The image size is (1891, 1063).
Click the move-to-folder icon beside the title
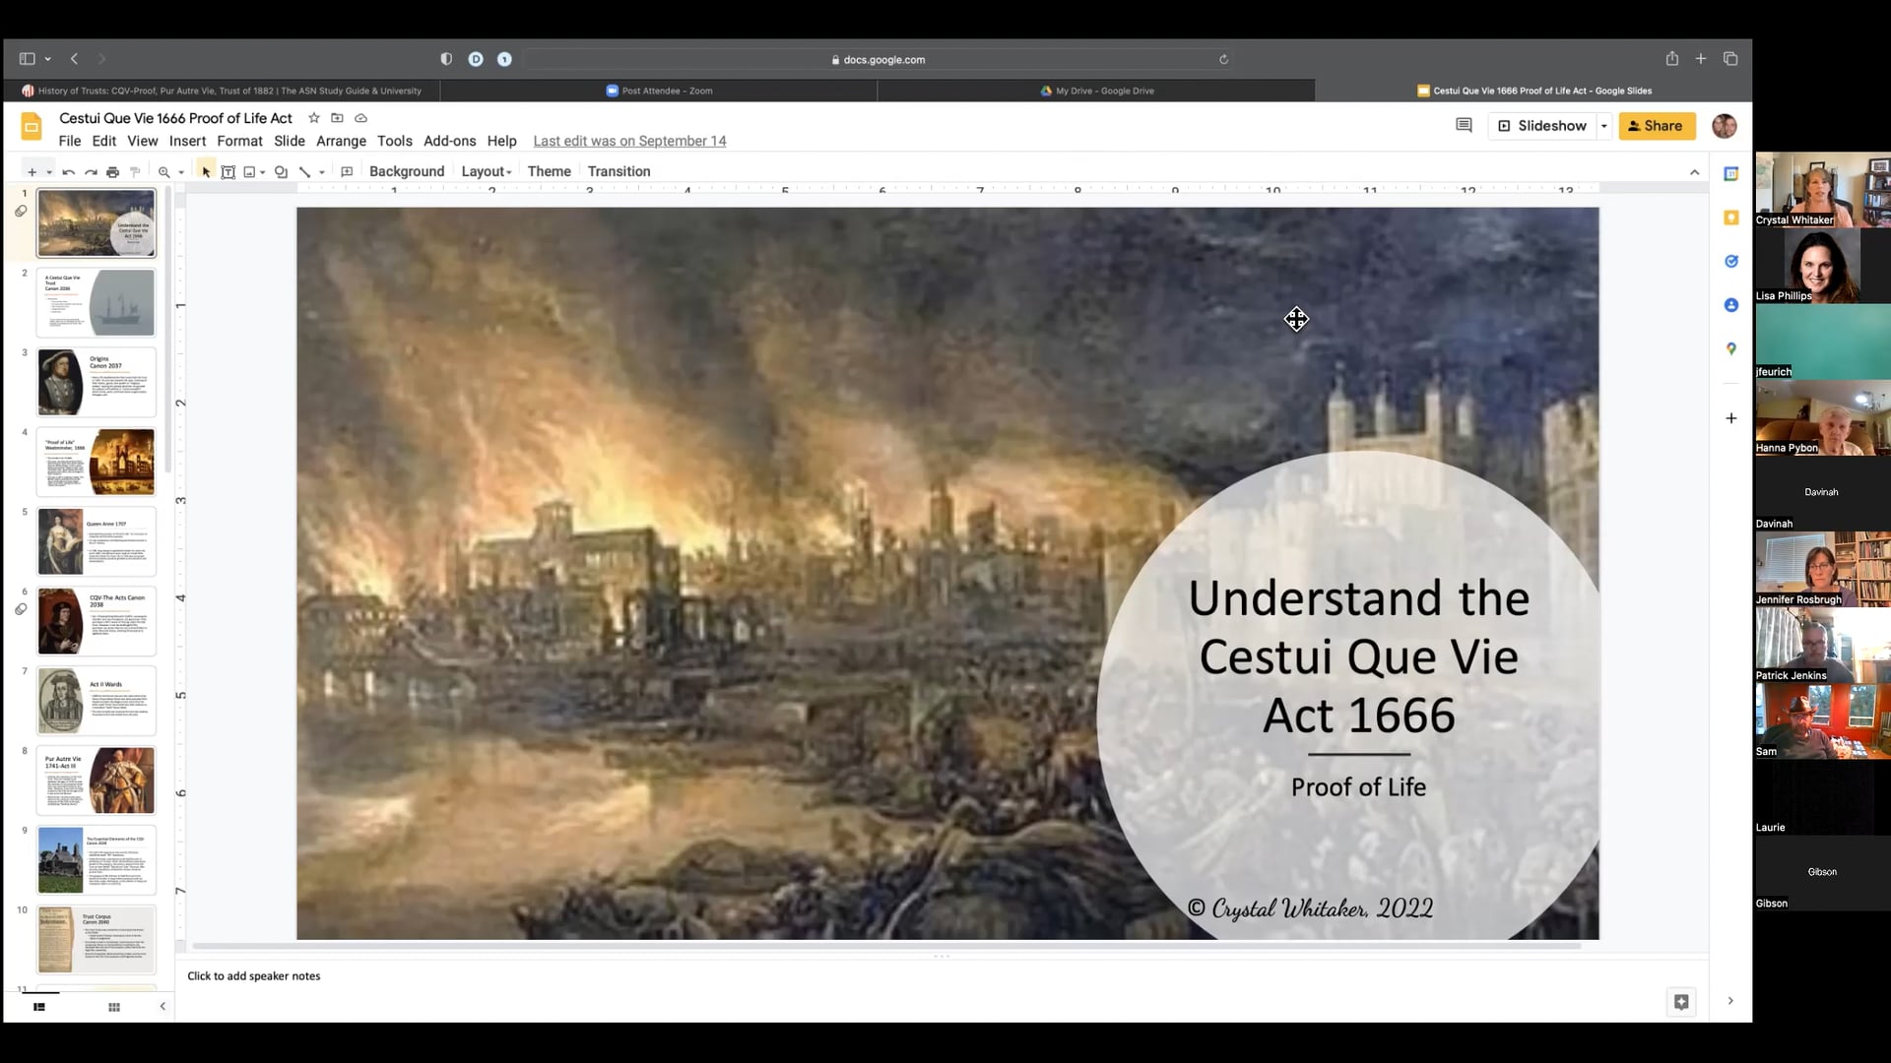click(337, 118)
